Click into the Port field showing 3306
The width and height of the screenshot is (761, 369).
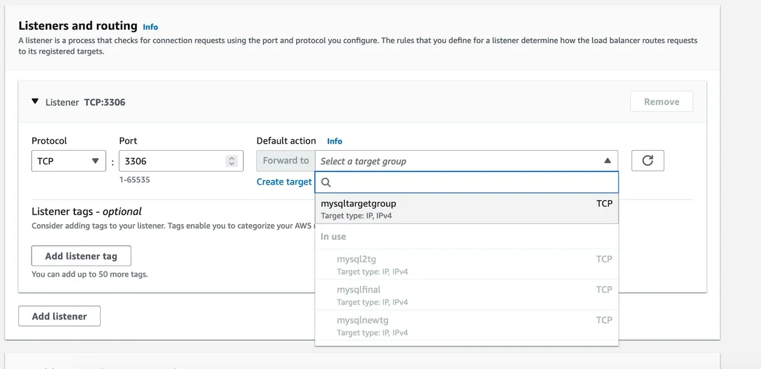coord(171,161)
